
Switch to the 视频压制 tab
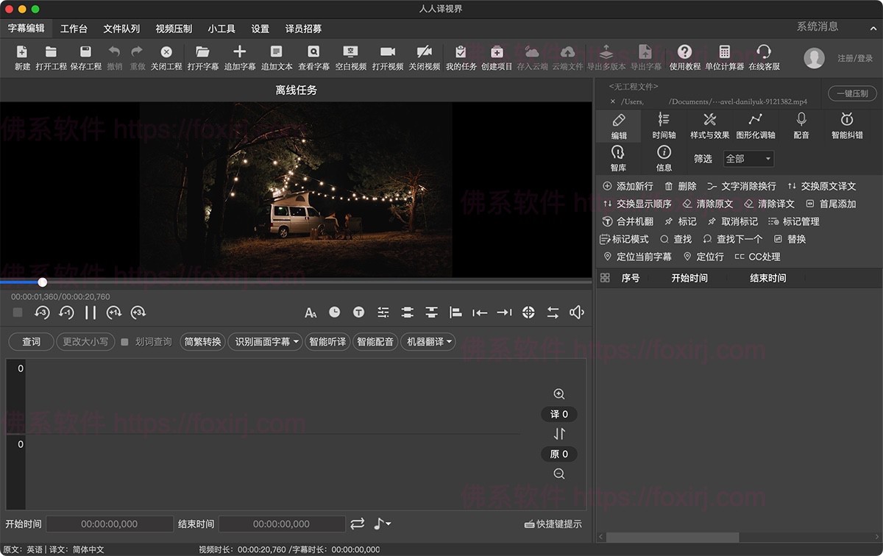174,29
